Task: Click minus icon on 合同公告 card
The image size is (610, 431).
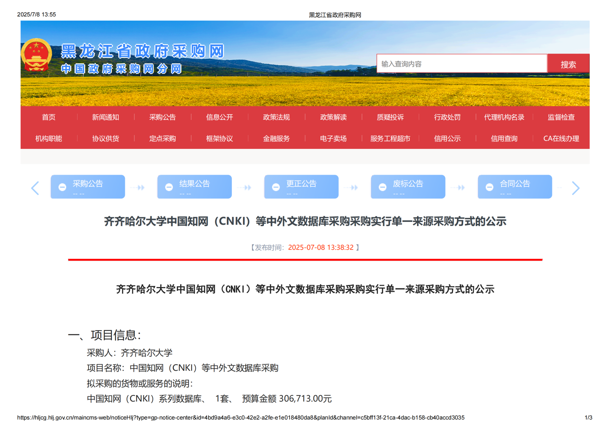Action: tap(489, 187)
